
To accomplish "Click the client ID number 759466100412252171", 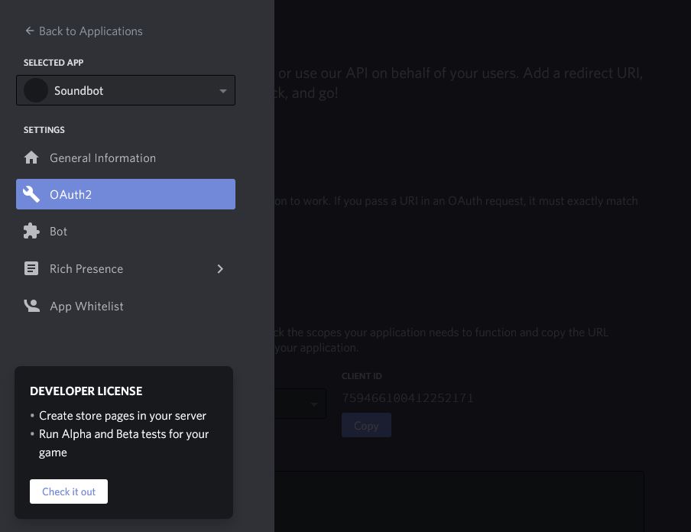I will point(407,398).
